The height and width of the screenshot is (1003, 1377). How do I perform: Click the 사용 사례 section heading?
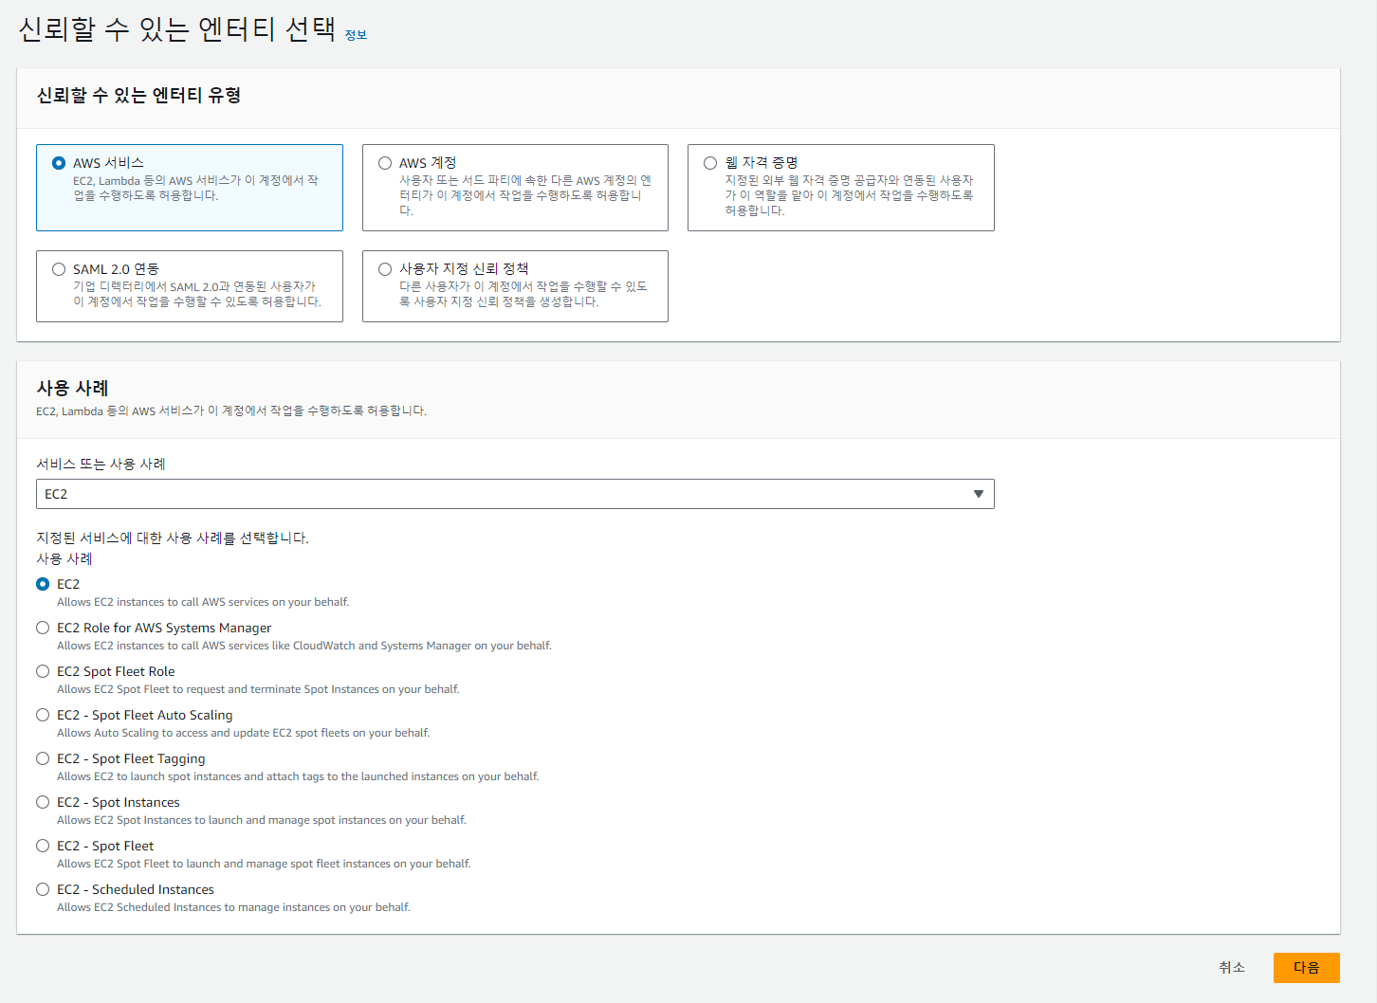72,388
